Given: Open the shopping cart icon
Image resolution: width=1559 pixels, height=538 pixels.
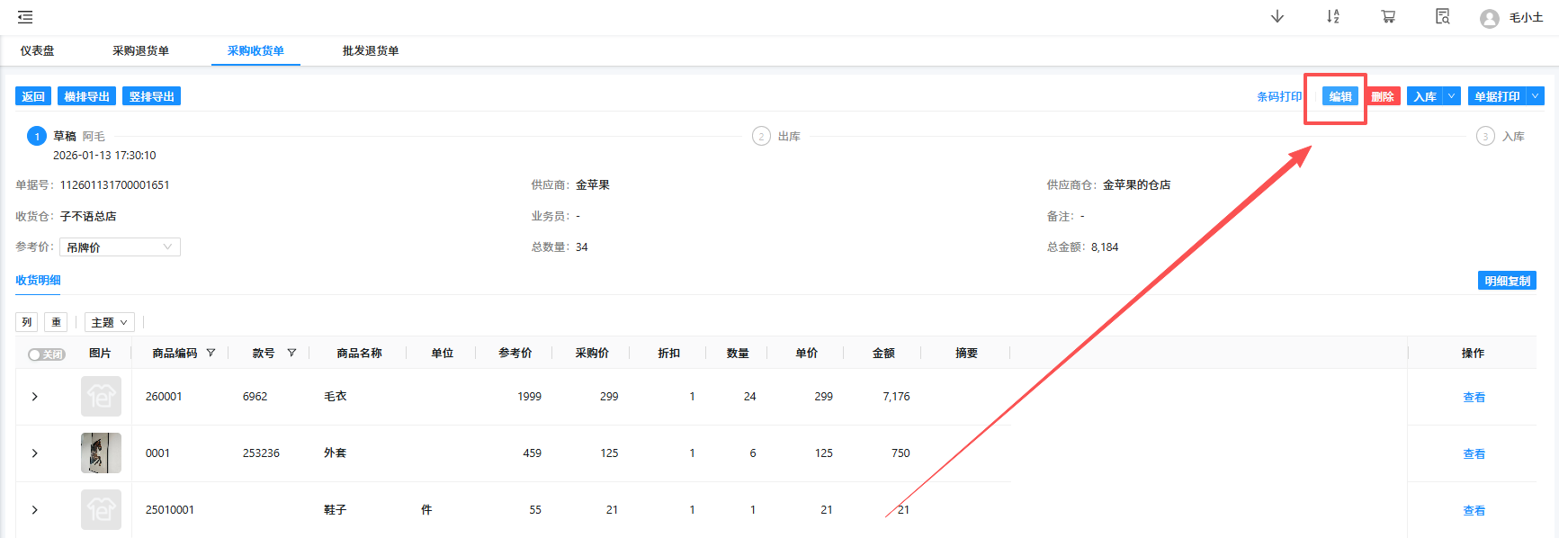Looking at the screenshot, I should coord(1388,17).
